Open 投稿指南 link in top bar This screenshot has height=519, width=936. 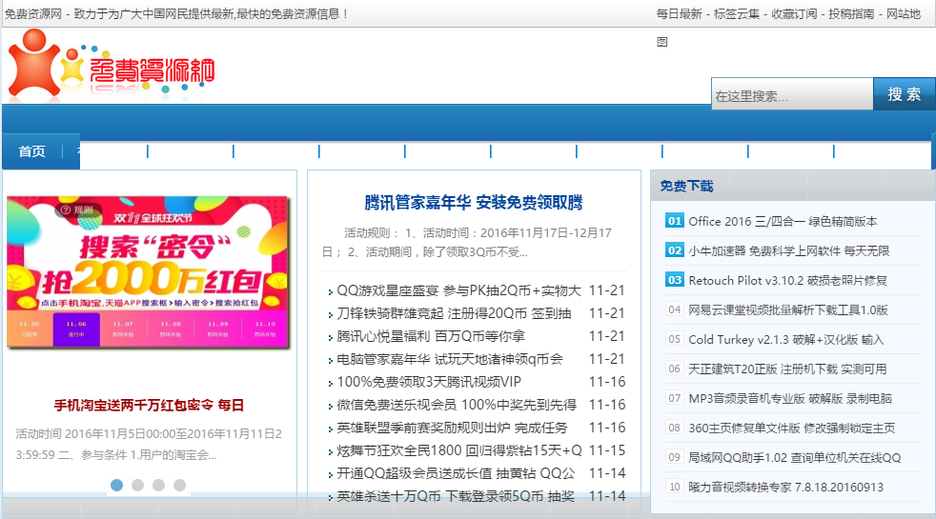850,13
